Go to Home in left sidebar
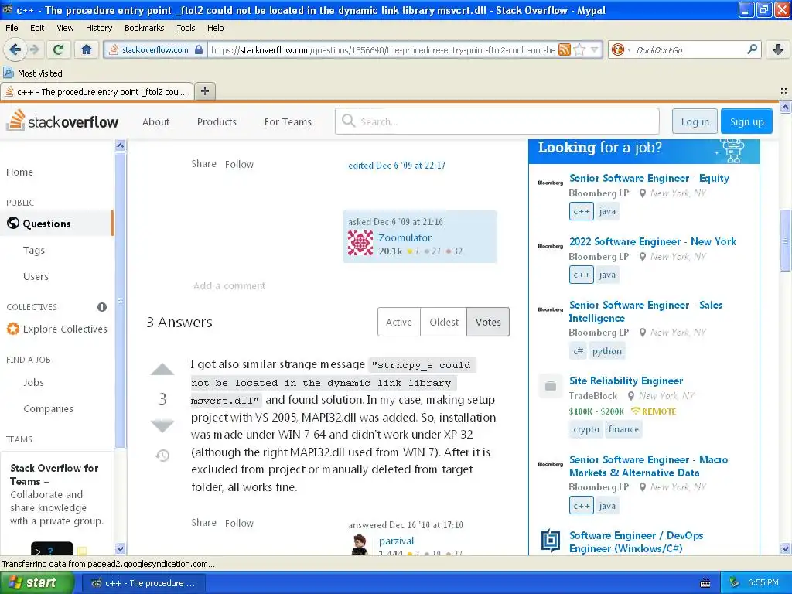Image resolution: width=792 pixels, height=594 pixels. (x=19, y=172)
